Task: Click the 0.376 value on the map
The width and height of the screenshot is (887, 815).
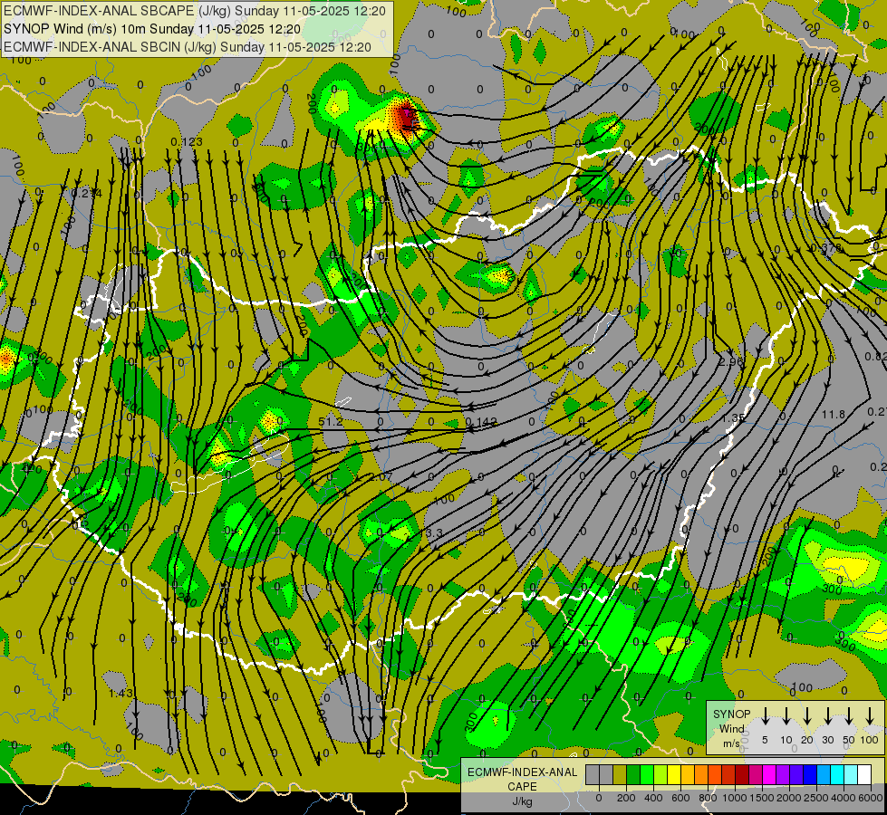Action: (826, 248)
